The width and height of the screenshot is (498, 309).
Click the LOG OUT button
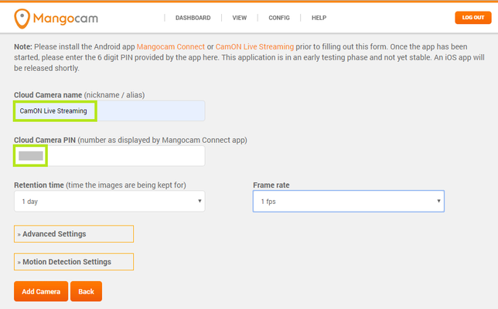click(473, 18)
